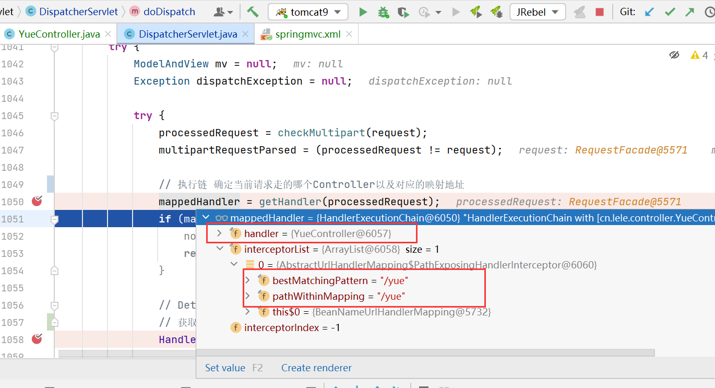715x388 pixels.
Task: Click the JRebel debug rocket icon
Action: (x=496, y=11)
